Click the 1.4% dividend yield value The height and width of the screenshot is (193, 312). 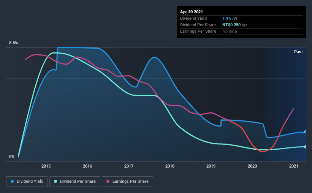[x=226, y=18]
